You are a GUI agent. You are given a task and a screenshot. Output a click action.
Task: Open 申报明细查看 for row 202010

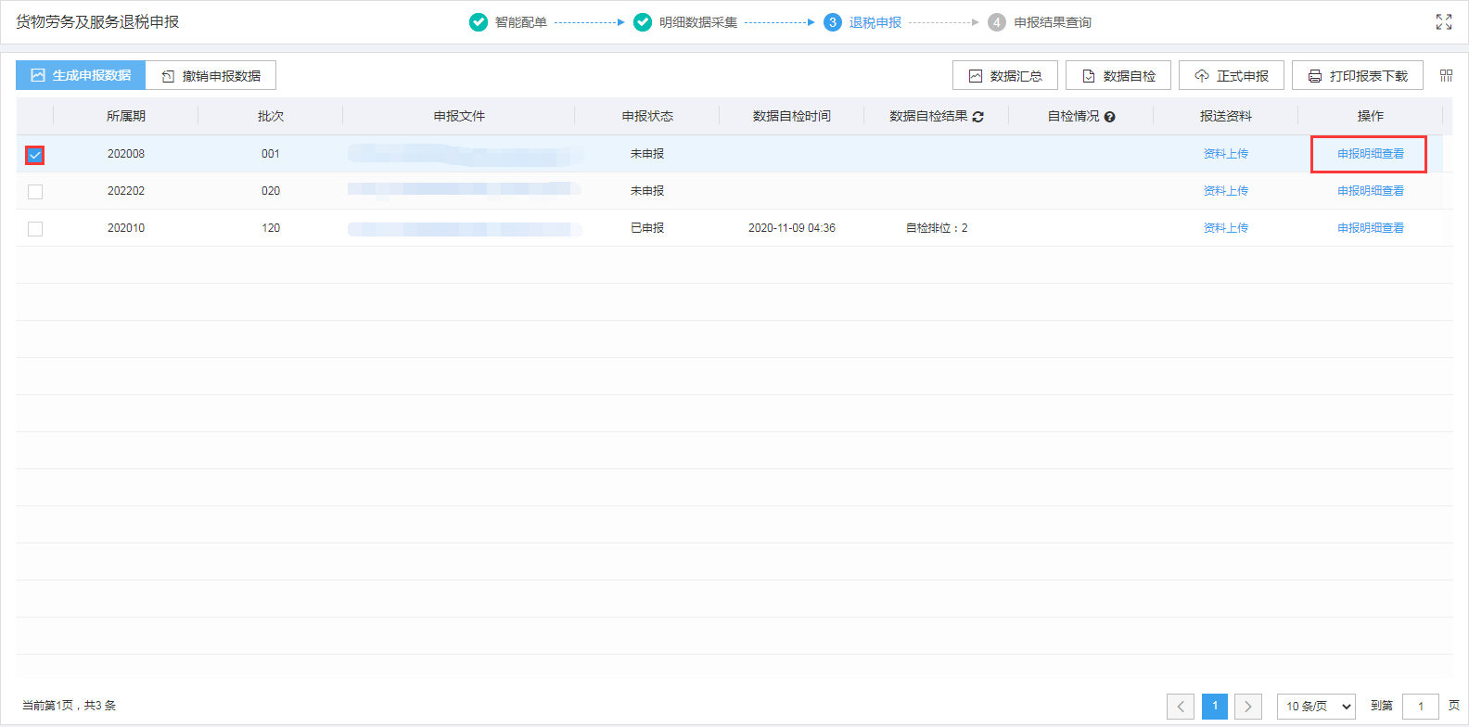(1371, 228)
